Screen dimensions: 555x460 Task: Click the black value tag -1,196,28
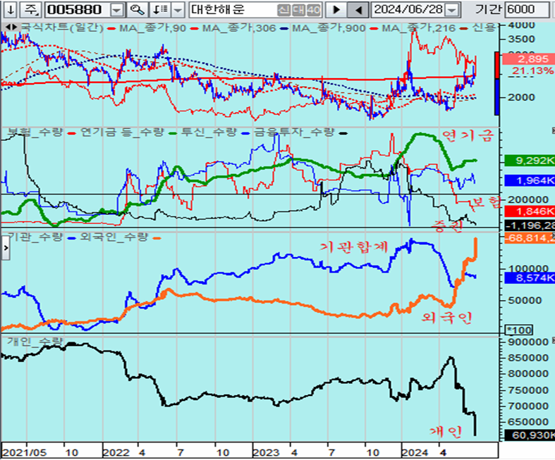coord(530,225)
